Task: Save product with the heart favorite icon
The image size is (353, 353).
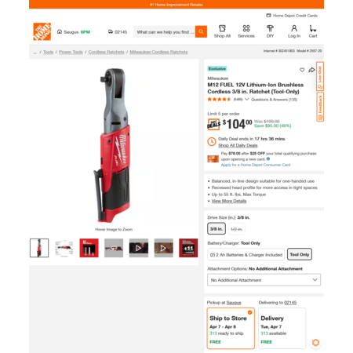Action: [302, 70]
